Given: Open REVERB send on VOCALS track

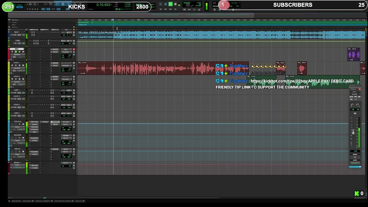Looking at the screenshot, I should pyautogui.click(x=55, y=122).
